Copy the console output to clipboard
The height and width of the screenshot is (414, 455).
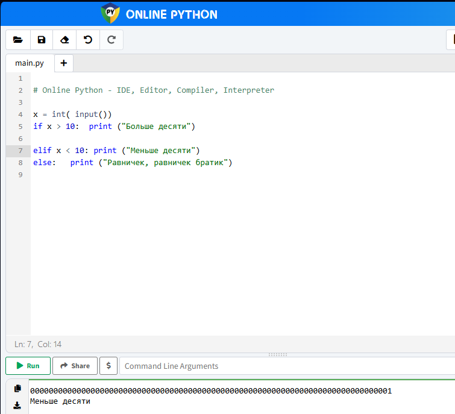17,389
